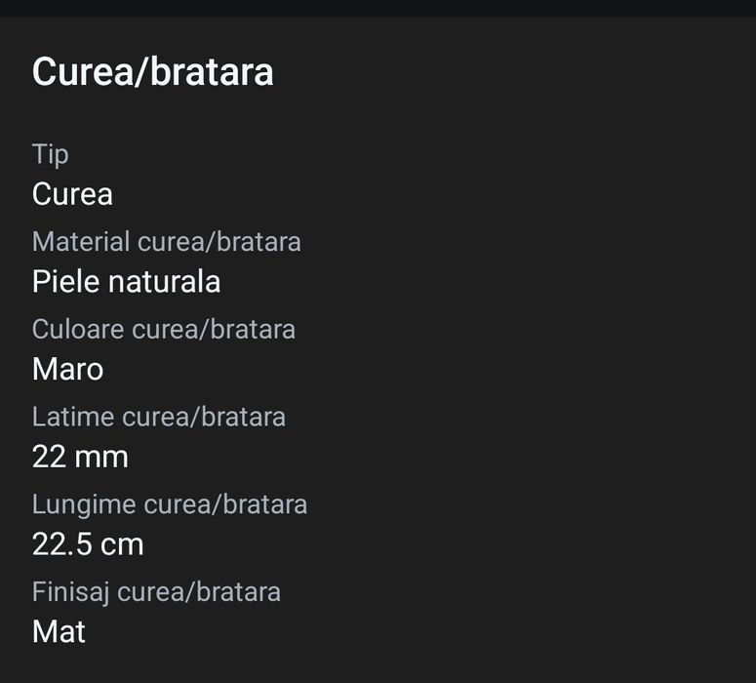Select the Mat finish value

coord(59,631)
